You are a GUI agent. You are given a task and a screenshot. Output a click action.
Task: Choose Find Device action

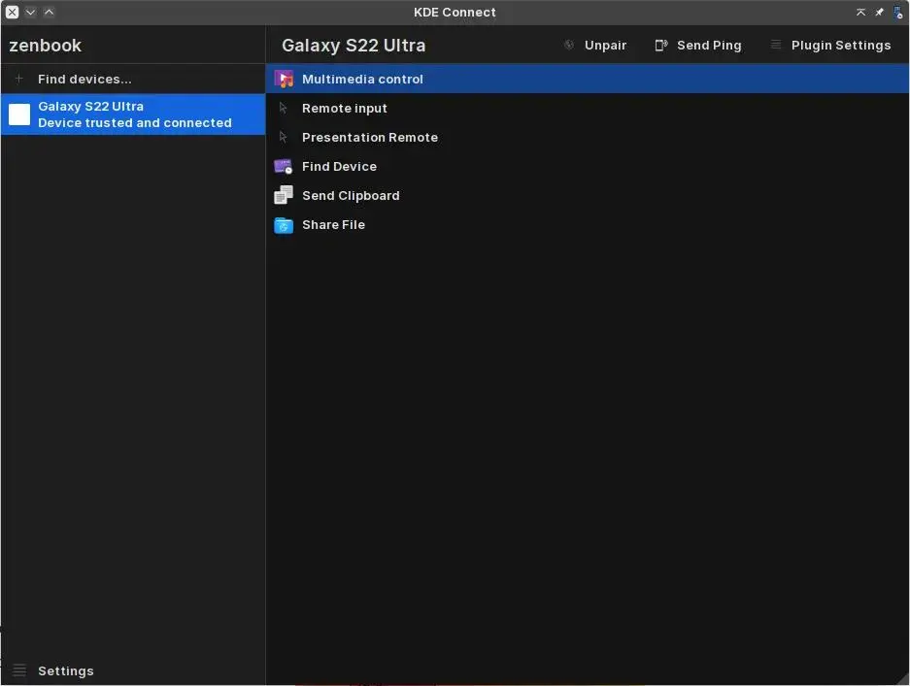[588, 167]
